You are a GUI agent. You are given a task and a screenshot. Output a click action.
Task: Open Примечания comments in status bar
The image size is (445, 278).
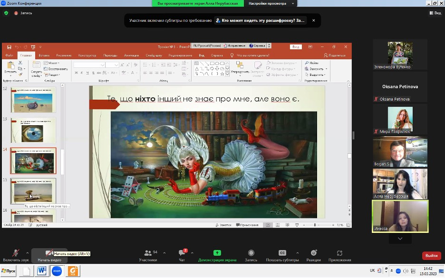[247, 225]
